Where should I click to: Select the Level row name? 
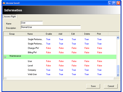[x=30, y=66]
